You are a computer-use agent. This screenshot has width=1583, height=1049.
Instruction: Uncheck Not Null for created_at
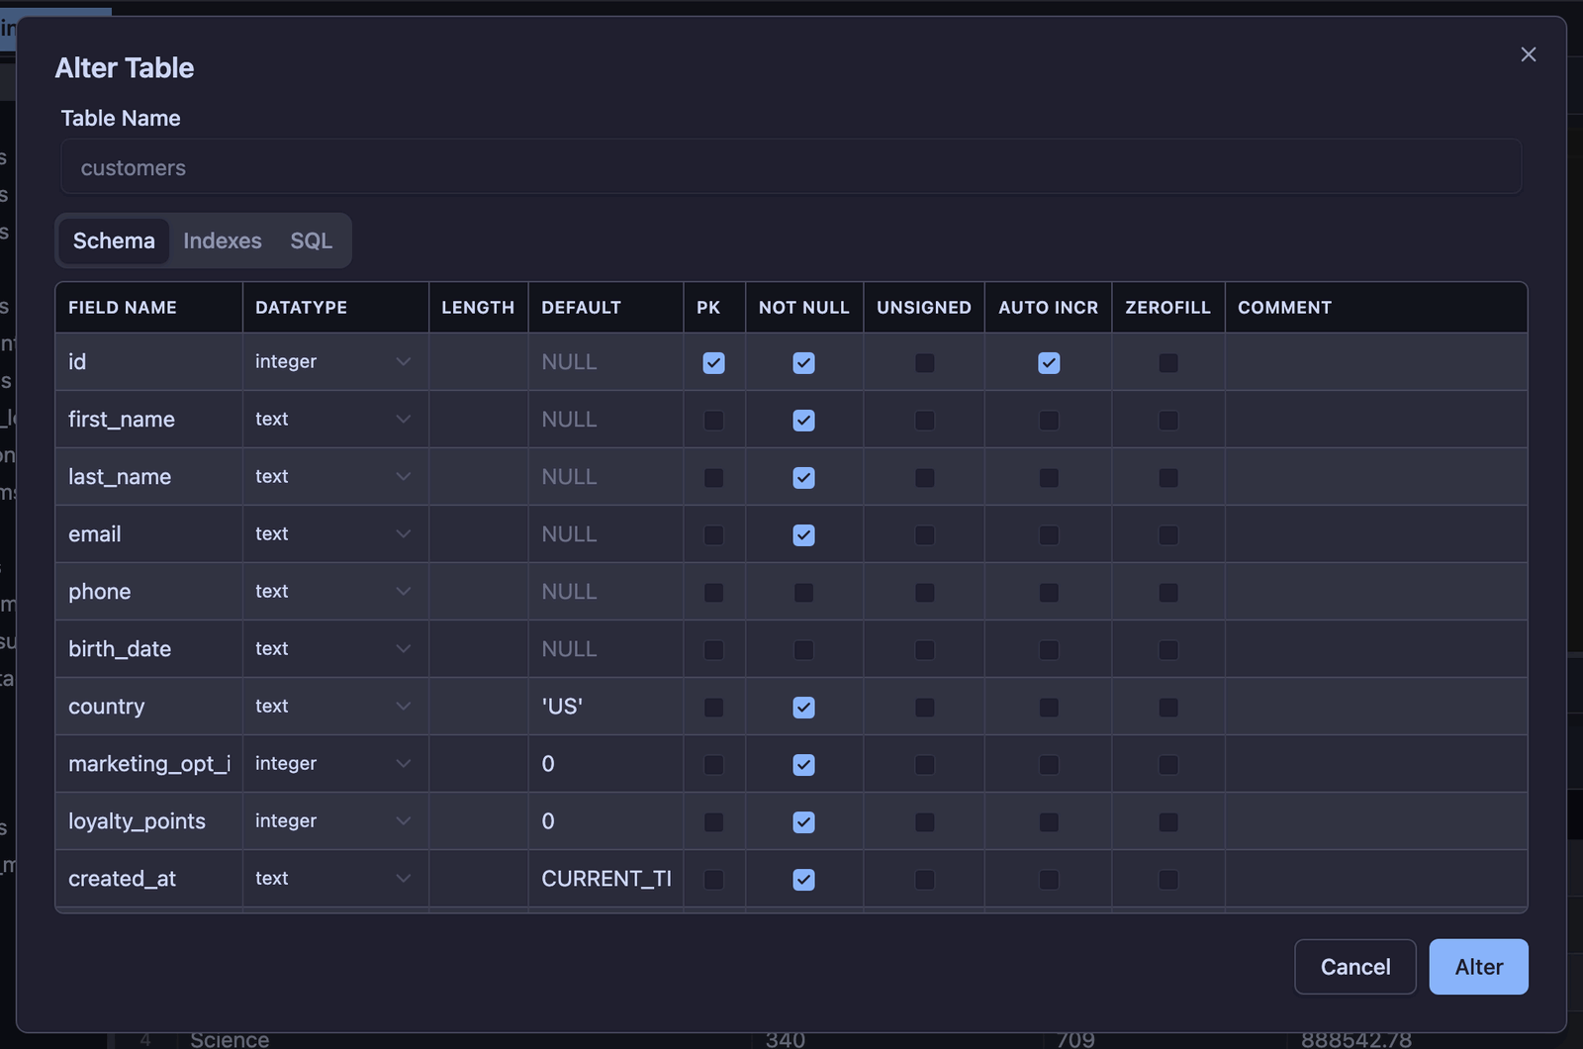[803, 880]
